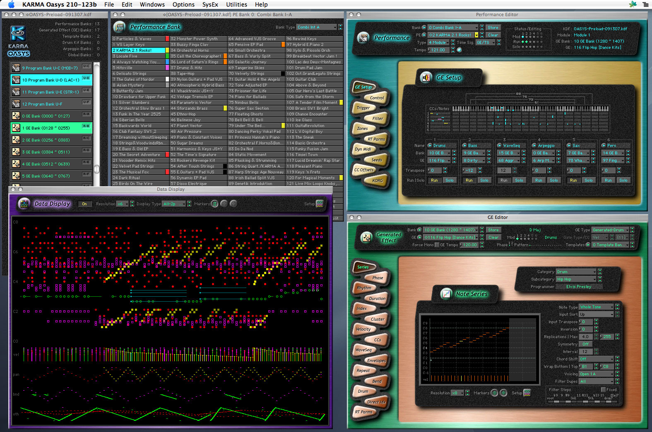Image resolution: width=652 pixels, height=432 pixels.
Task: Click the bank list scrollbar in the KDF window
Action: (x=97, y=124)
